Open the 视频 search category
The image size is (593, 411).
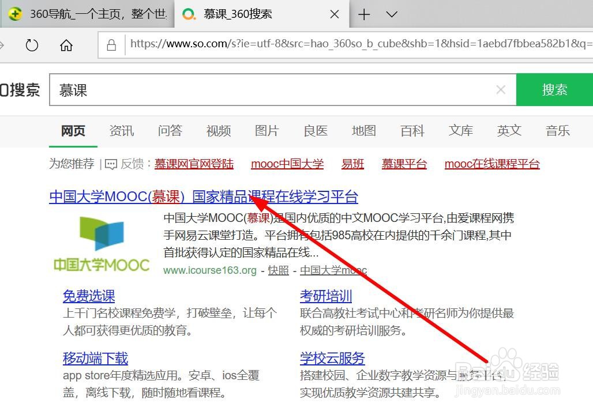tap(219, 131)
